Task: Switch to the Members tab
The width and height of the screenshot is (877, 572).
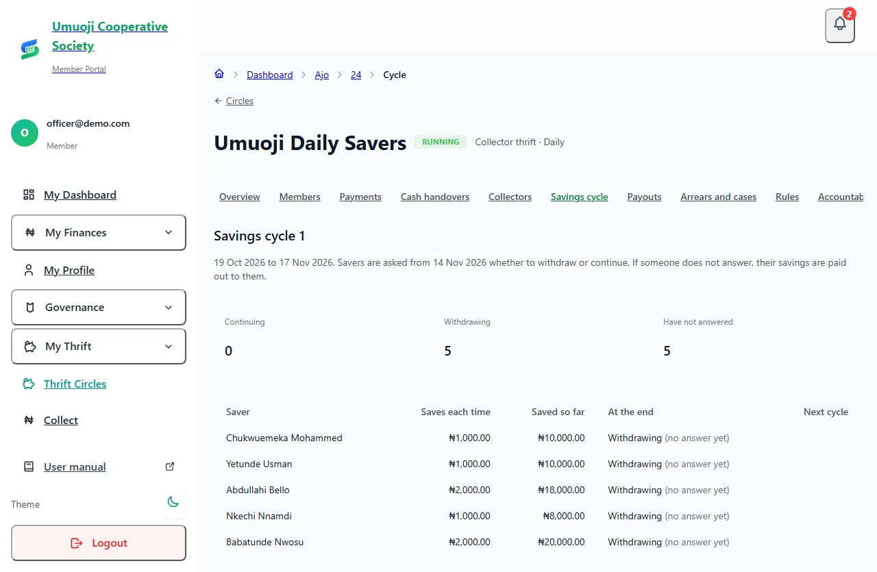Action: 299,197
